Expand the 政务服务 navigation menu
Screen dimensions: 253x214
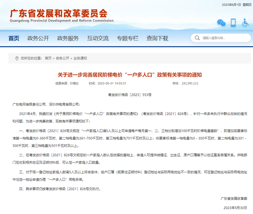[x=68, y=38]
